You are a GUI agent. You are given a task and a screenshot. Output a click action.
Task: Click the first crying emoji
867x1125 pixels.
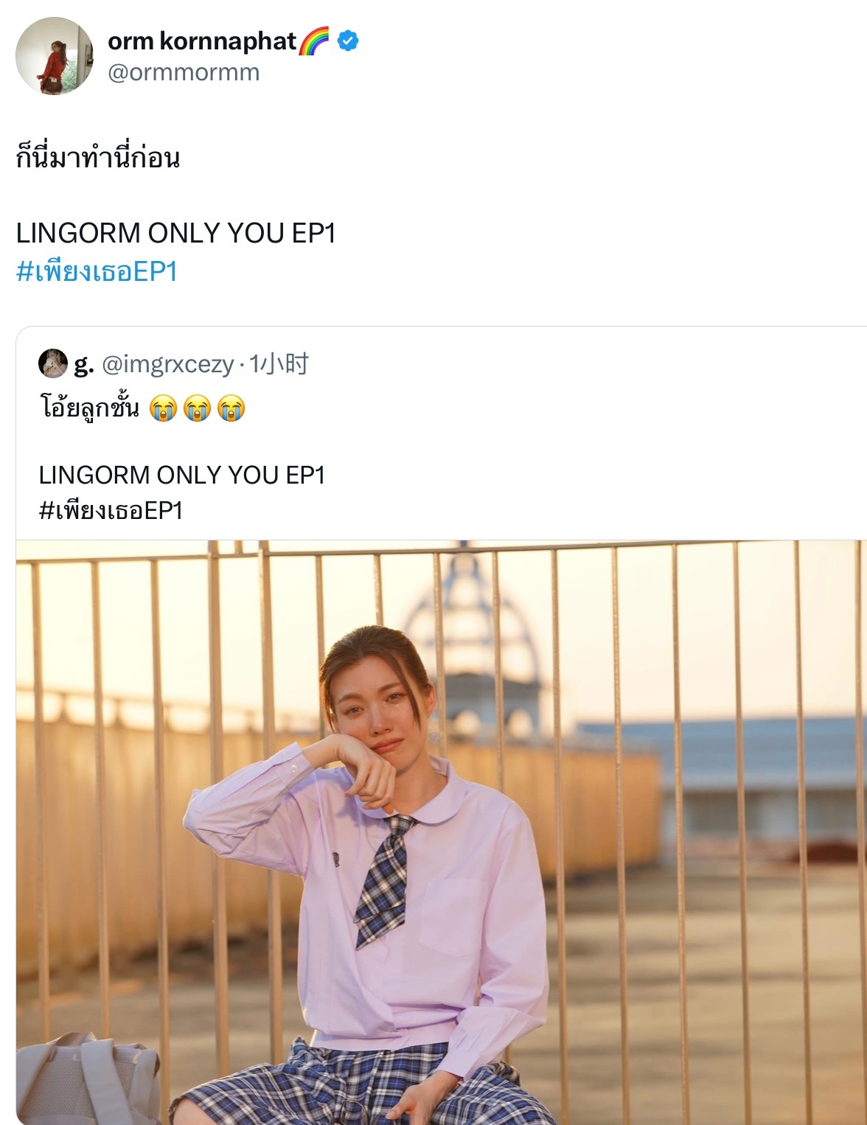[163, 408]
